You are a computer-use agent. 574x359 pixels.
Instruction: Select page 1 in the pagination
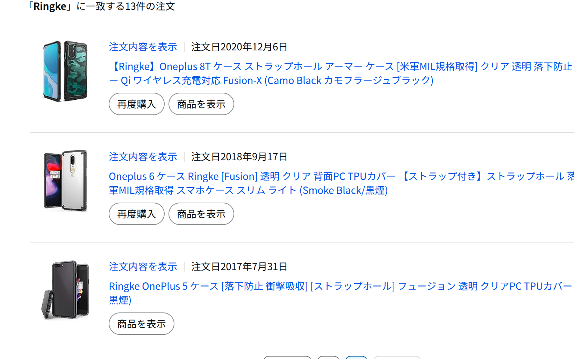pos(328,357)
